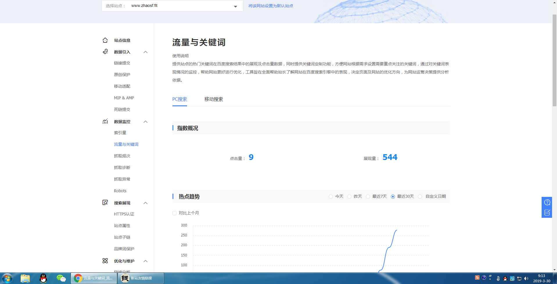Select the PC搜索 tab
Viewport: 557px width, 284px height.
[179, 99]
